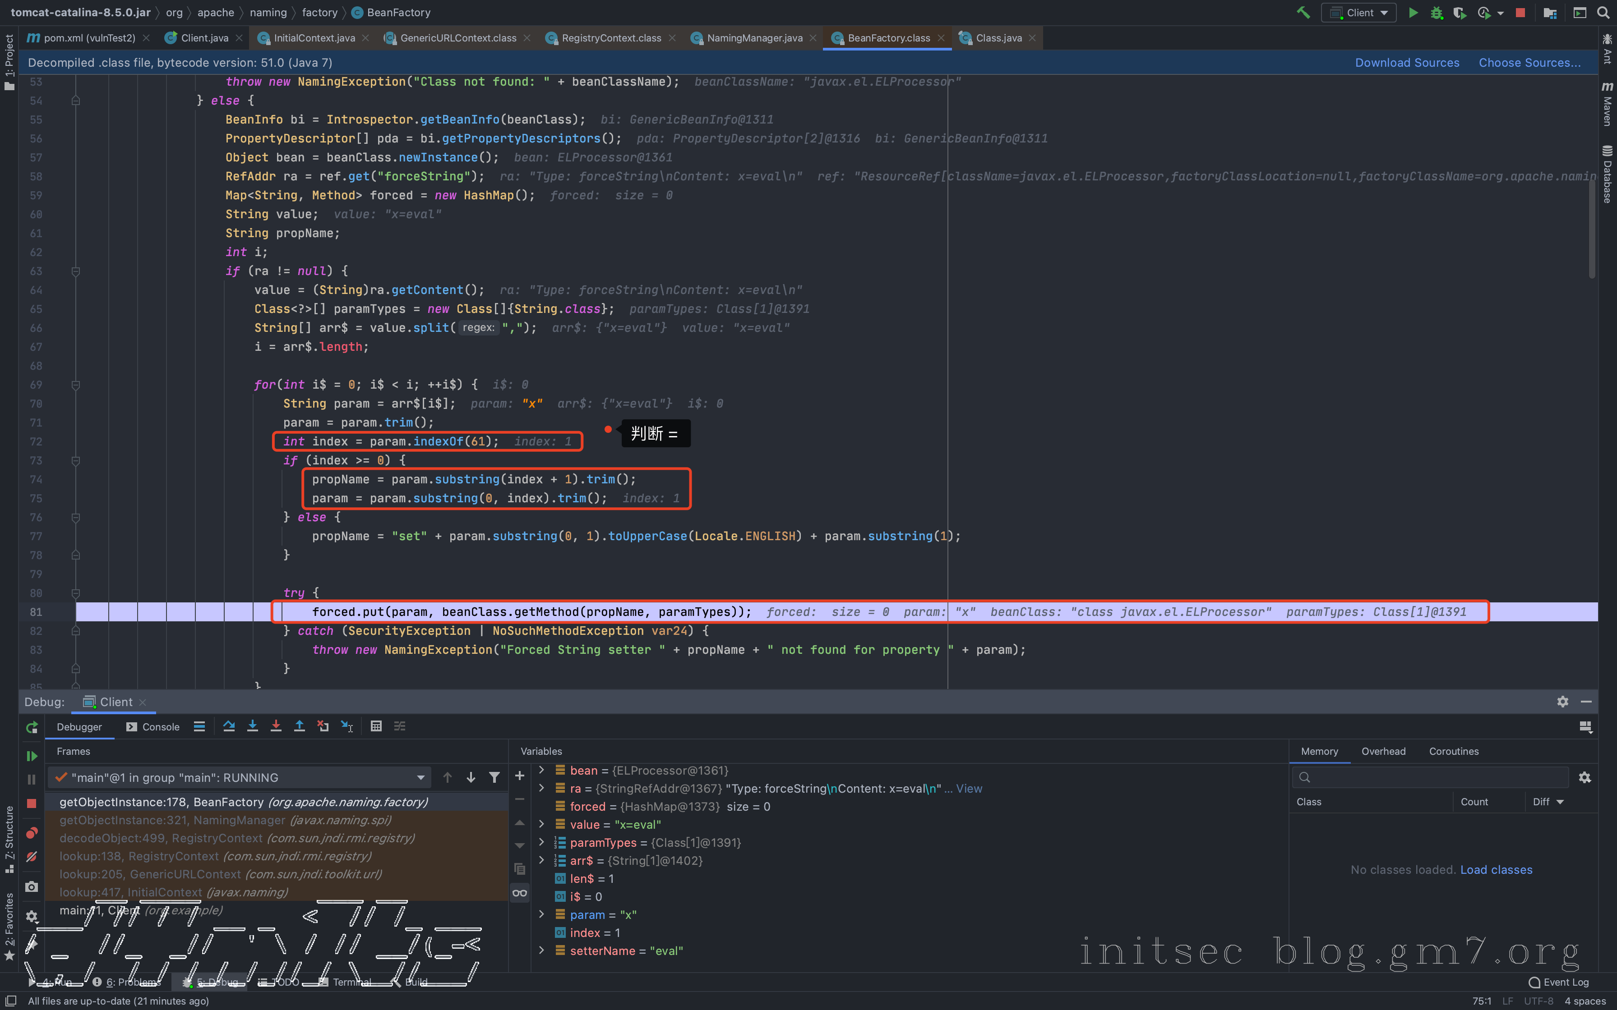Expand the bean variable node
Image resolution: width=1617 pixels, height=1010 pixels.
[541, 770]
